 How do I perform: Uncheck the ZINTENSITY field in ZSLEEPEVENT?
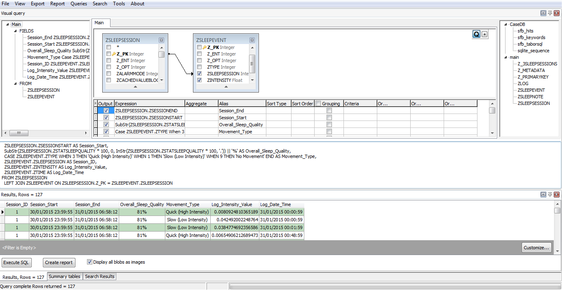200,80
